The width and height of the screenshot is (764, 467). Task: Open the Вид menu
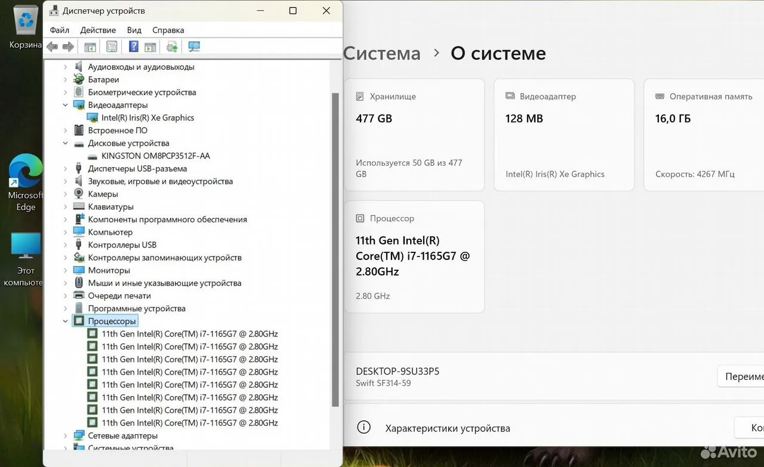134,30
